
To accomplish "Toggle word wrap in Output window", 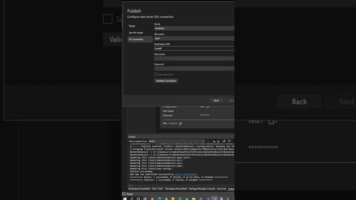I will click(230, 141).
